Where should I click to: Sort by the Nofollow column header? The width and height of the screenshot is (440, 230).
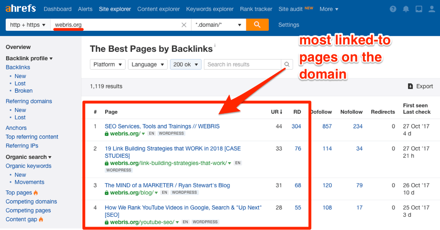coord(352,112)
